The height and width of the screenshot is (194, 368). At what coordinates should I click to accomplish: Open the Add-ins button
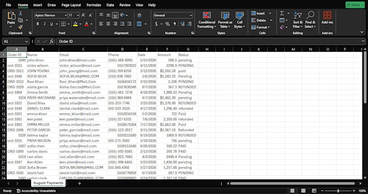[x=327, y=18]
